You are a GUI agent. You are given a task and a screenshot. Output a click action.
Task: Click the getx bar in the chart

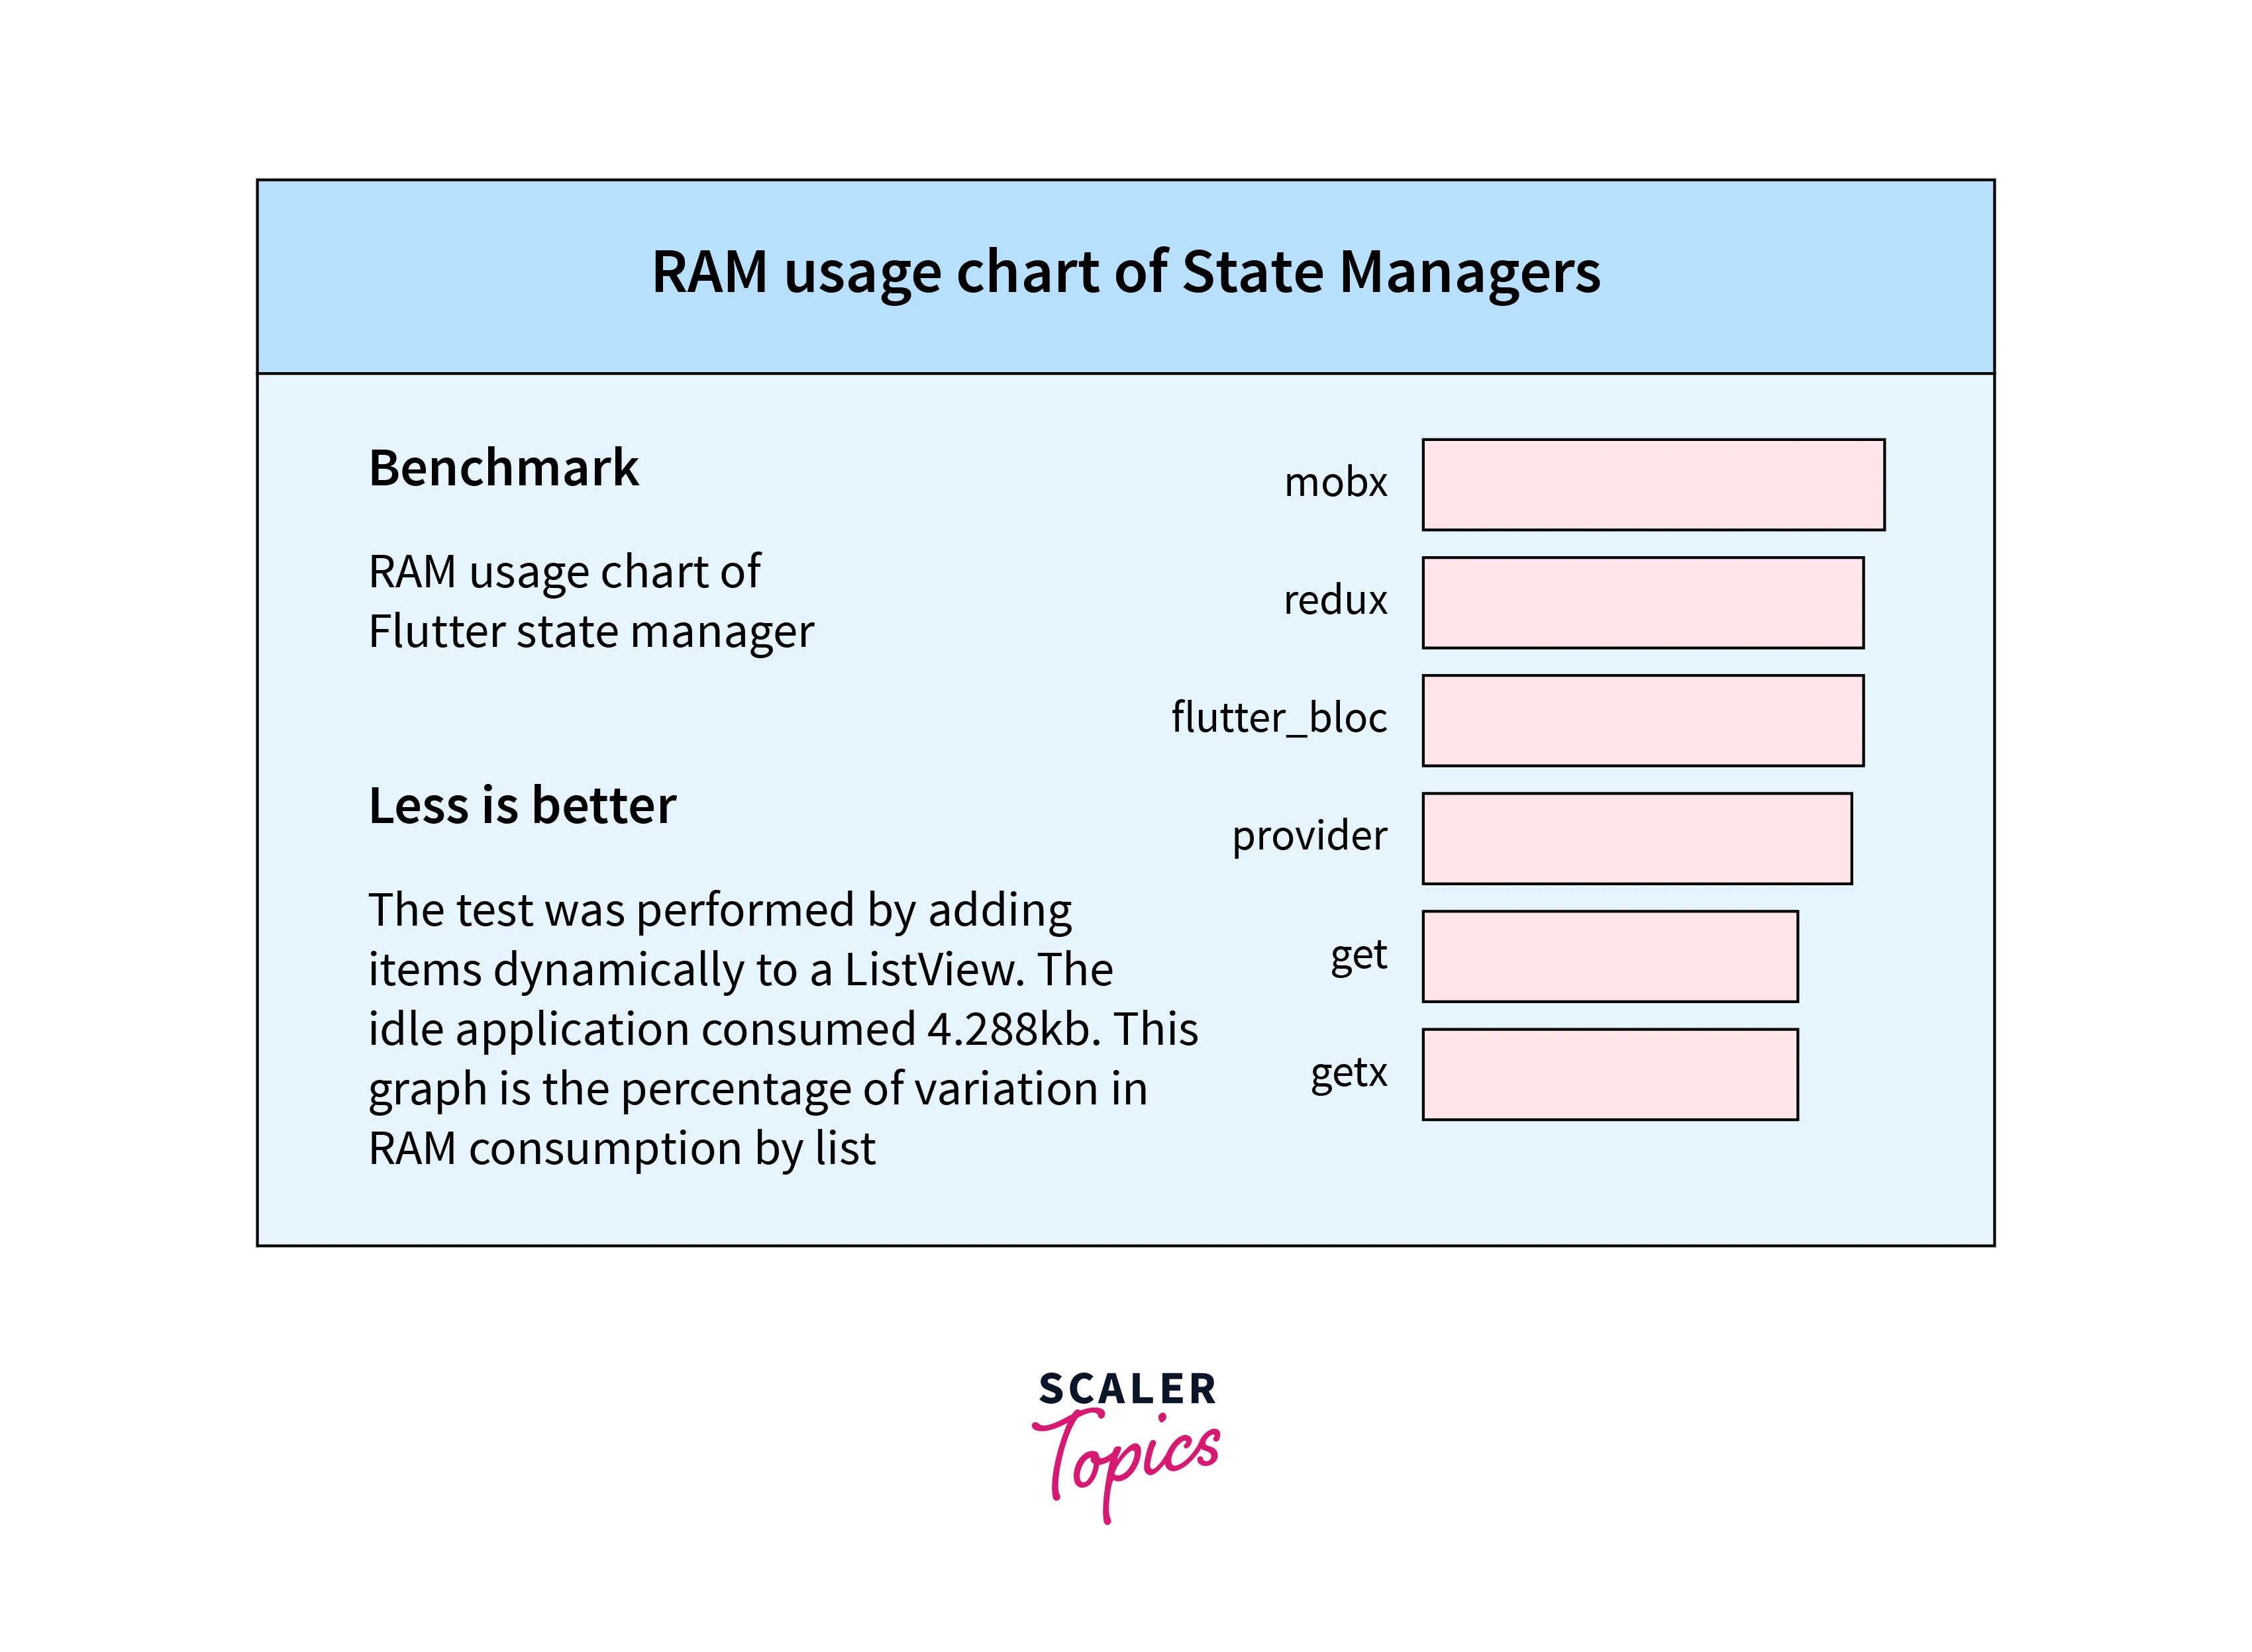tap(1609, 1074)
